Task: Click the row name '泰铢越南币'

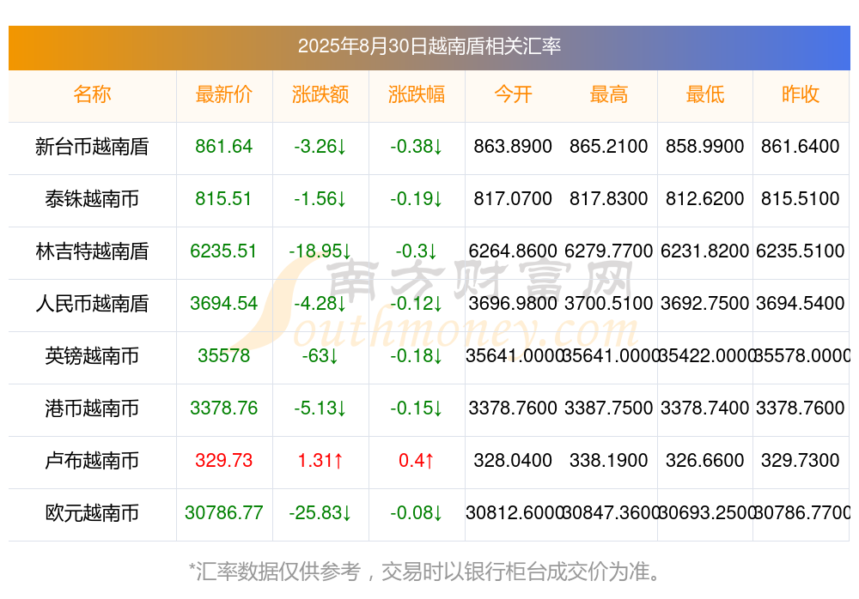Action: click(x=92, y=199)
